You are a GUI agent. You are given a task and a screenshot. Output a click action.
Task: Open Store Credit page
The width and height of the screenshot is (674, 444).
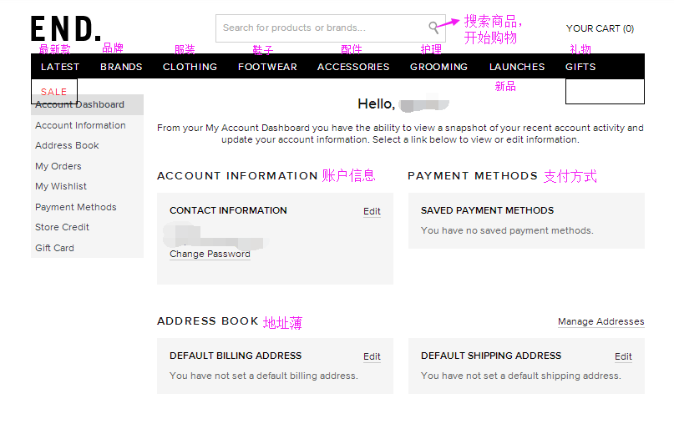click(x=62, y=227)
